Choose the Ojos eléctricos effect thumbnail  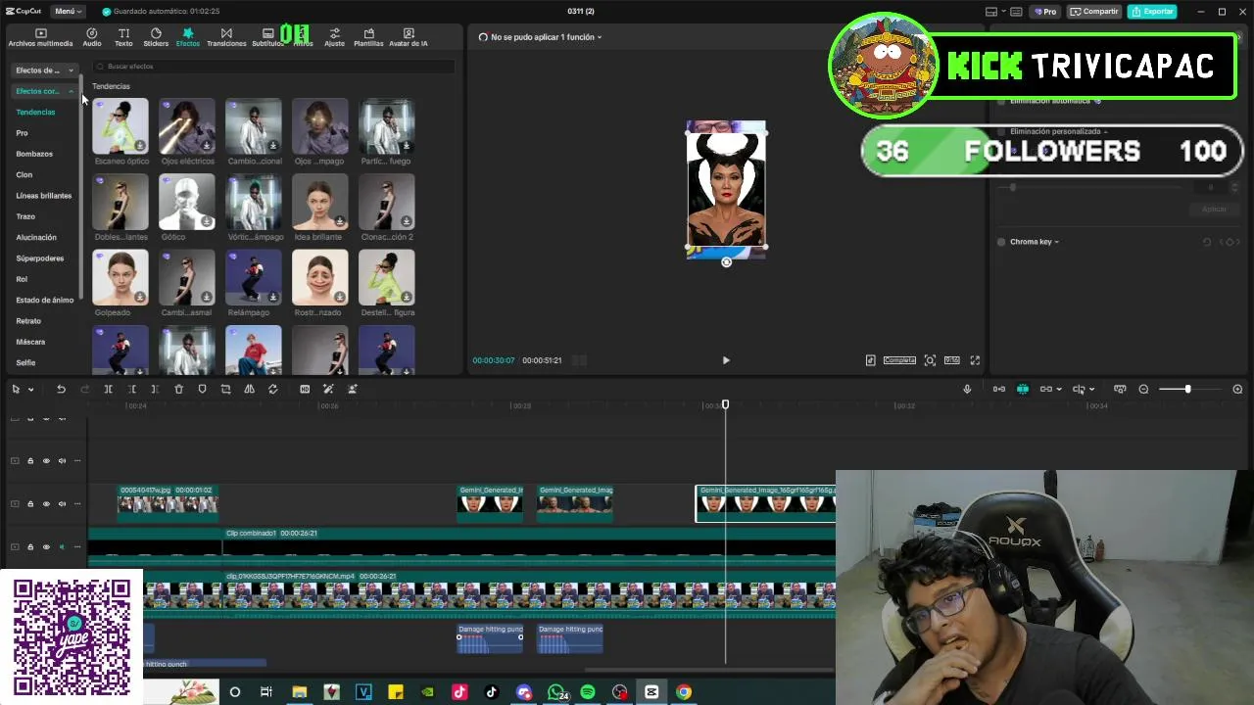point(187,125)
